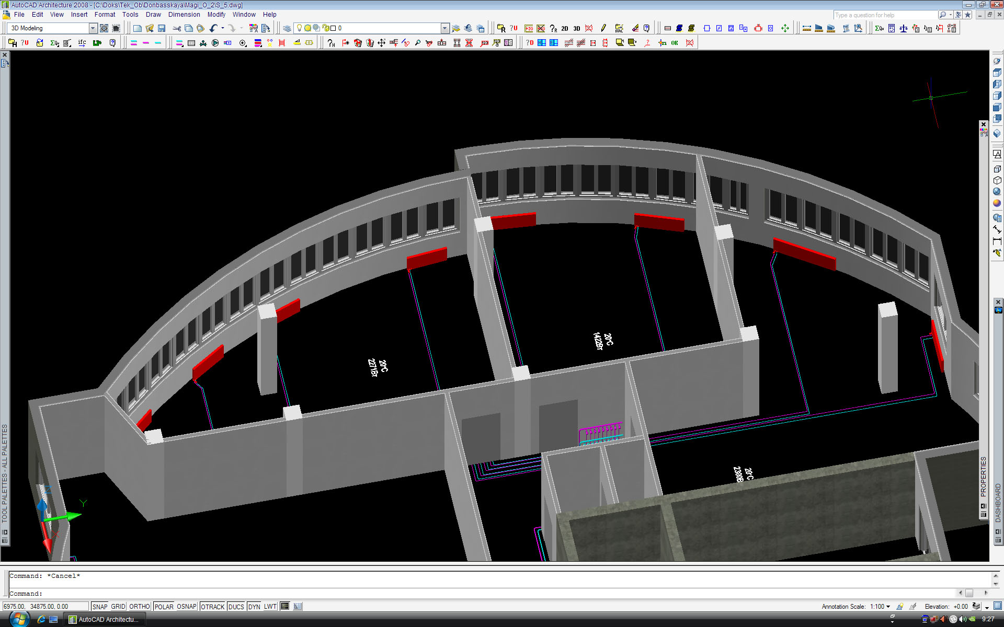Image resolution: width=1004 pixels, height=627 pixels.
Task: Click the ifc export icon
Action: pyautogui.click(x=82, y=43)
